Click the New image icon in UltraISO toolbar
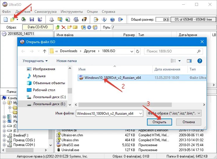Viewport: 217px width, 159px height. pos(6,20)
